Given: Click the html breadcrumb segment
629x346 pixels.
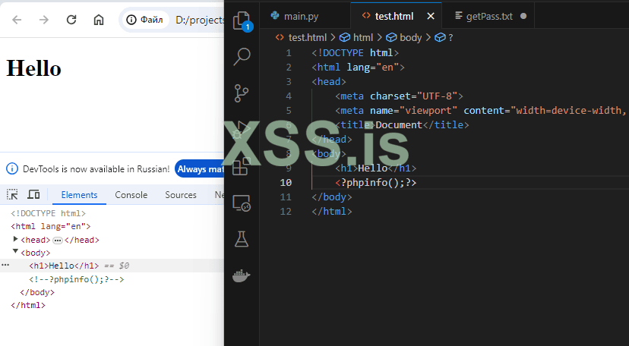Looking at the screenshot, I should tap(356, 38).
